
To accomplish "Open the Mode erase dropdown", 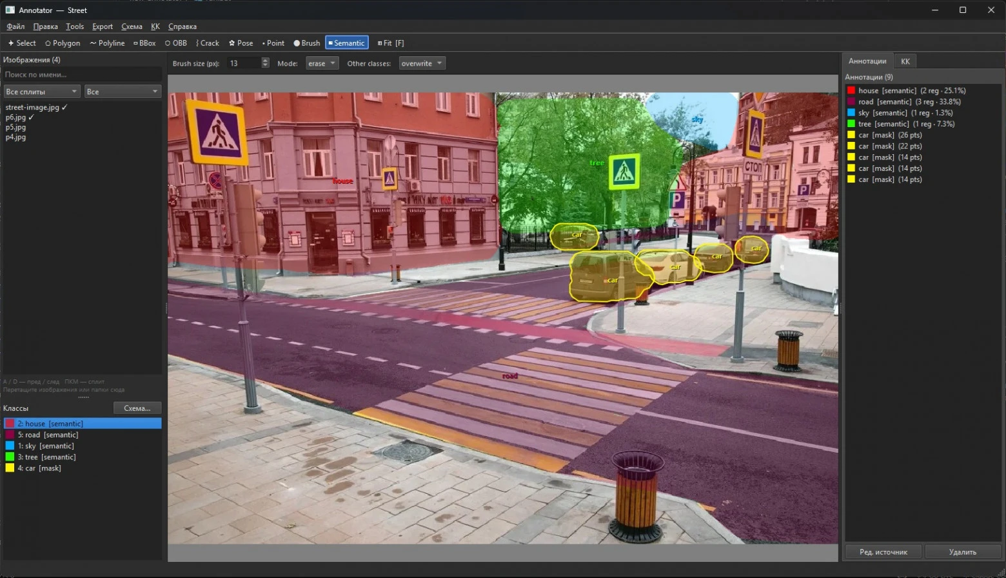I will (322, 63).
